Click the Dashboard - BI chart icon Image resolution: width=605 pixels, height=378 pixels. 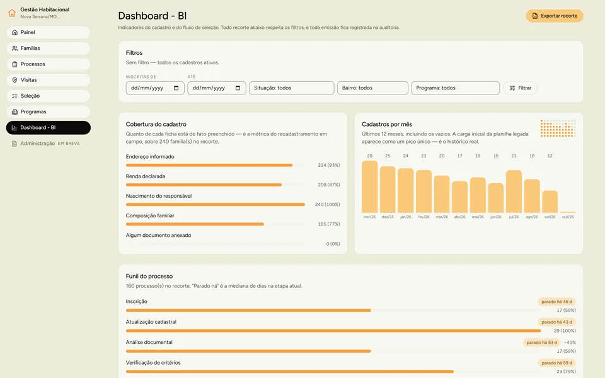coord(14,128)
